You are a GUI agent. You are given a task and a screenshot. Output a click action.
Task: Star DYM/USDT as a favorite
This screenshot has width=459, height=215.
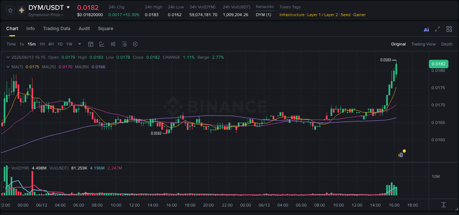(x=11, y=10)
